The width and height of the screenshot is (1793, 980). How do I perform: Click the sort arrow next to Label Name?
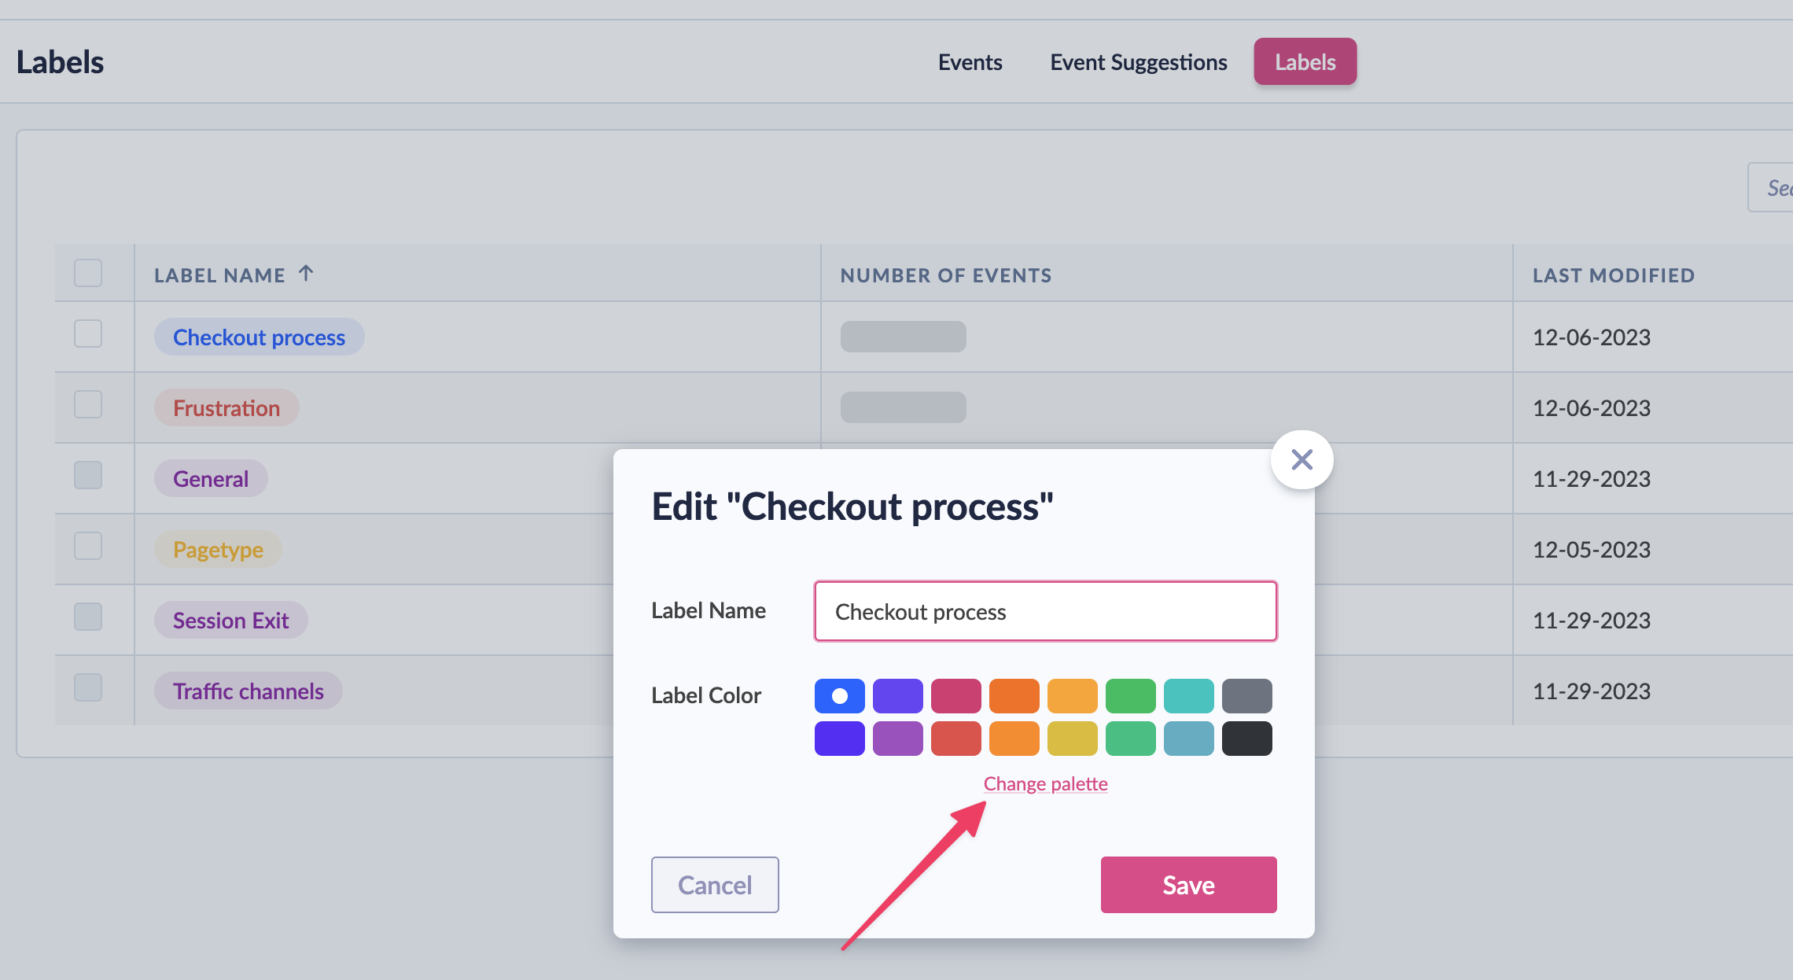click(x=306, y=274)
